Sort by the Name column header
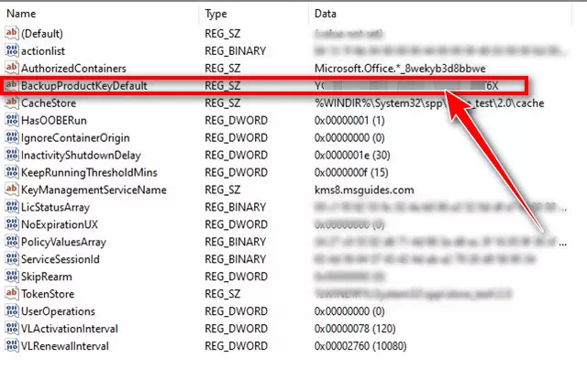The image size is (587, 380). coord(22,14)
